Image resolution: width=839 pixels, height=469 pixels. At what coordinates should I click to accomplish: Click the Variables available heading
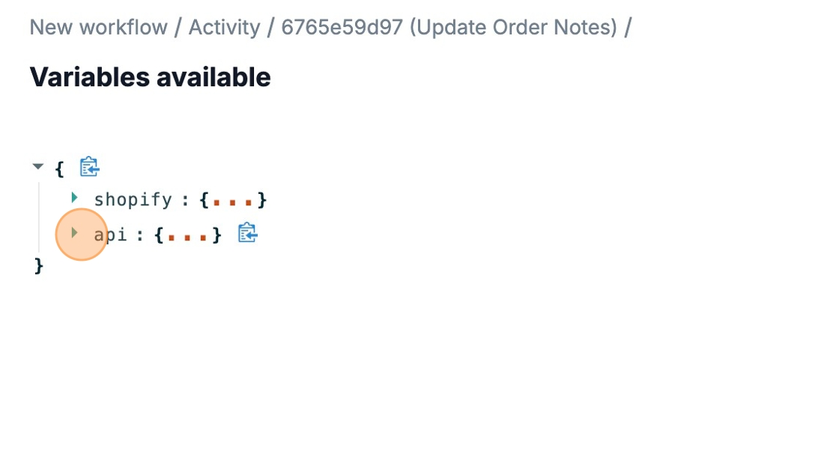point(150,77)
